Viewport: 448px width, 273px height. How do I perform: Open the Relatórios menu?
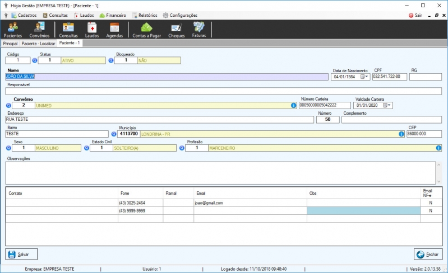[145, 16]
